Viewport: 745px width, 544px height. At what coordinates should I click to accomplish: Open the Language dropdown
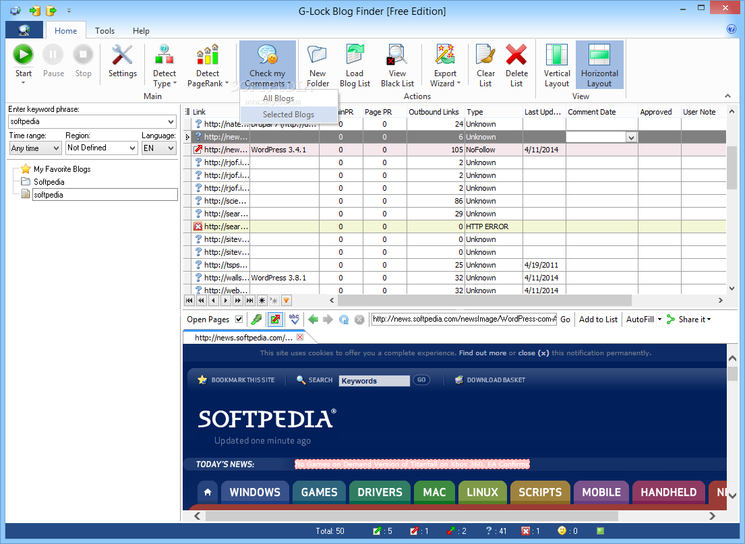(171, 148)
